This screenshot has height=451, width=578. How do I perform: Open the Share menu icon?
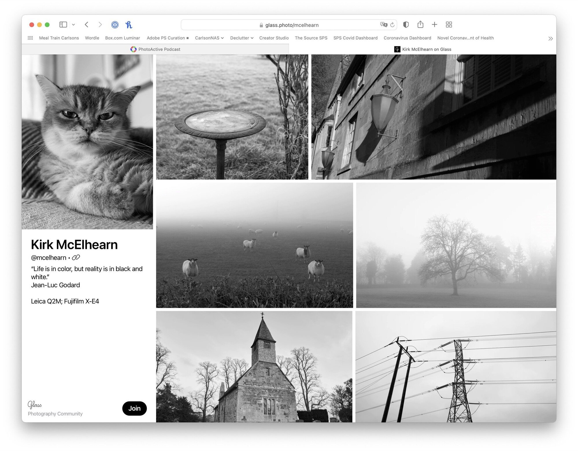pos(420,25)
